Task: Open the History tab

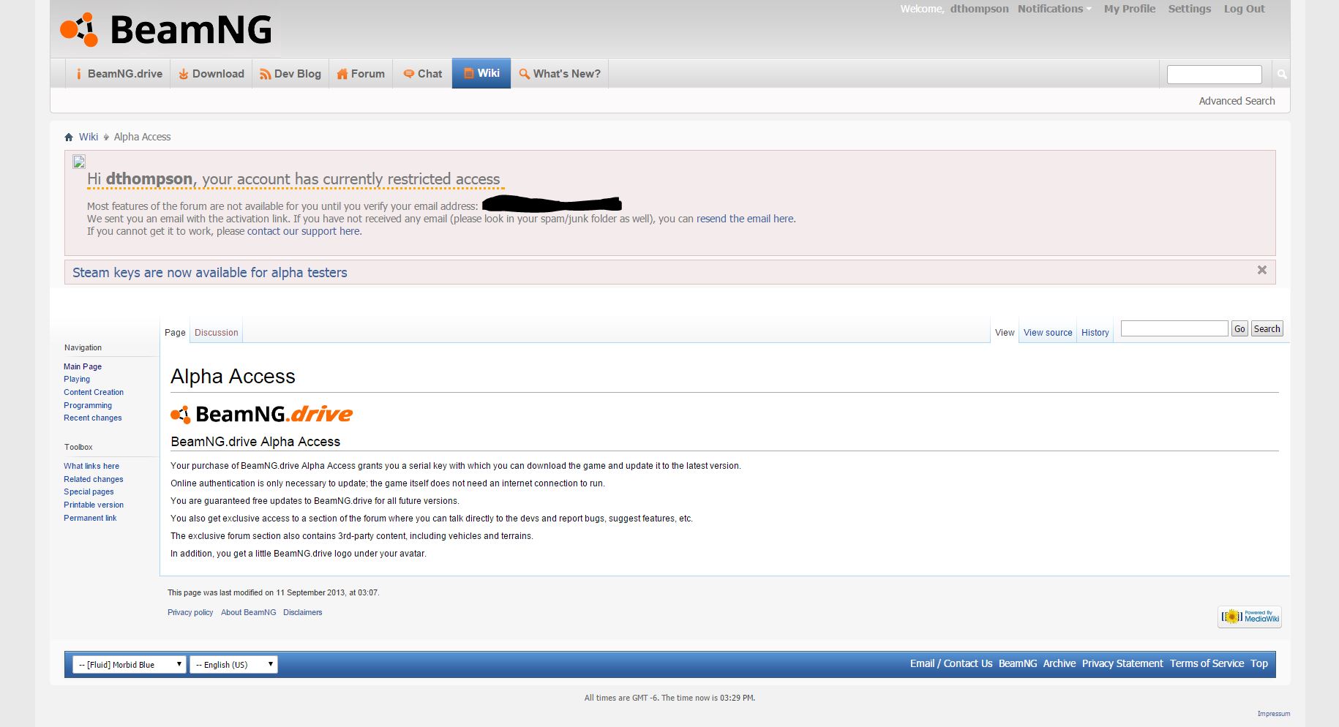Action: pyautogui.click(x=1095, y=332)
